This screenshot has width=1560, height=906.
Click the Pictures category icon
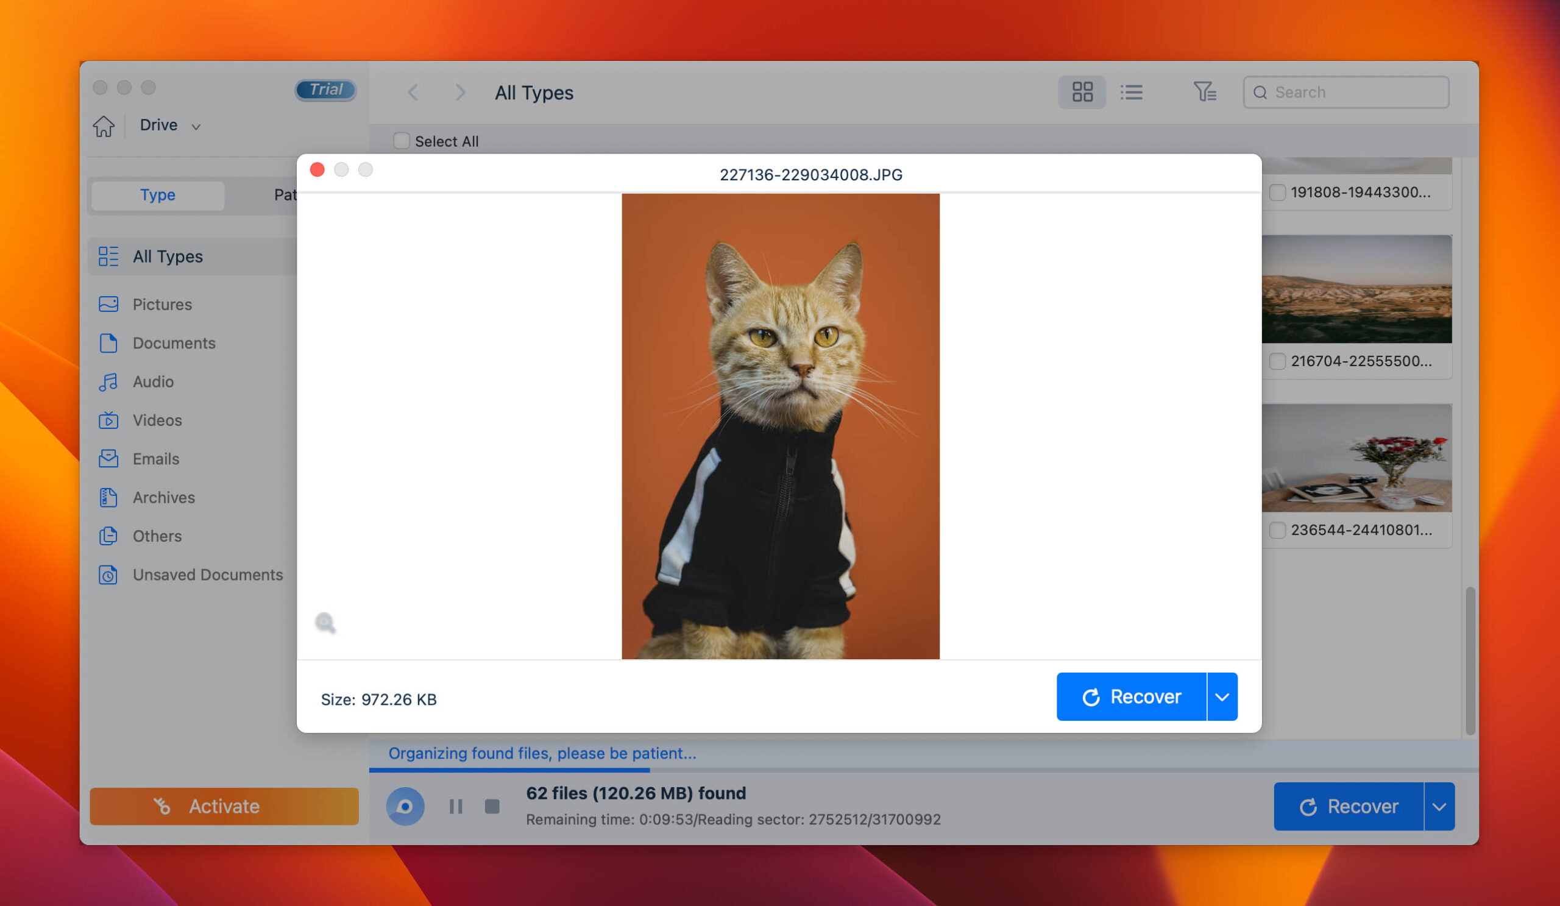(108, 305)
